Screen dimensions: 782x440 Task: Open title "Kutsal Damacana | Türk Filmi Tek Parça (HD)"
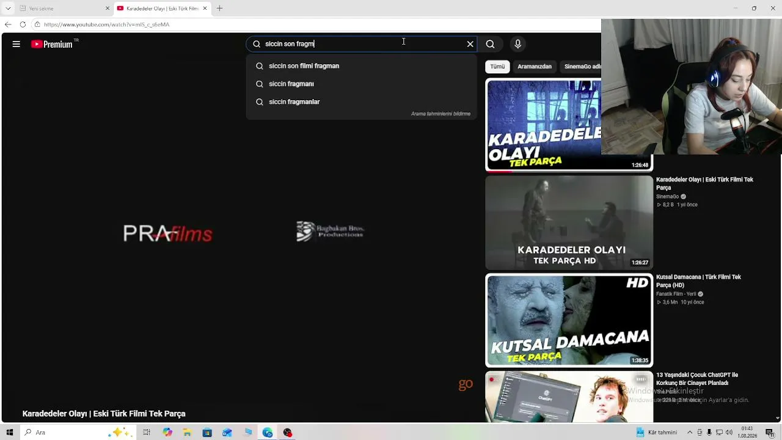pyautogui.click(x=698, y=281)
